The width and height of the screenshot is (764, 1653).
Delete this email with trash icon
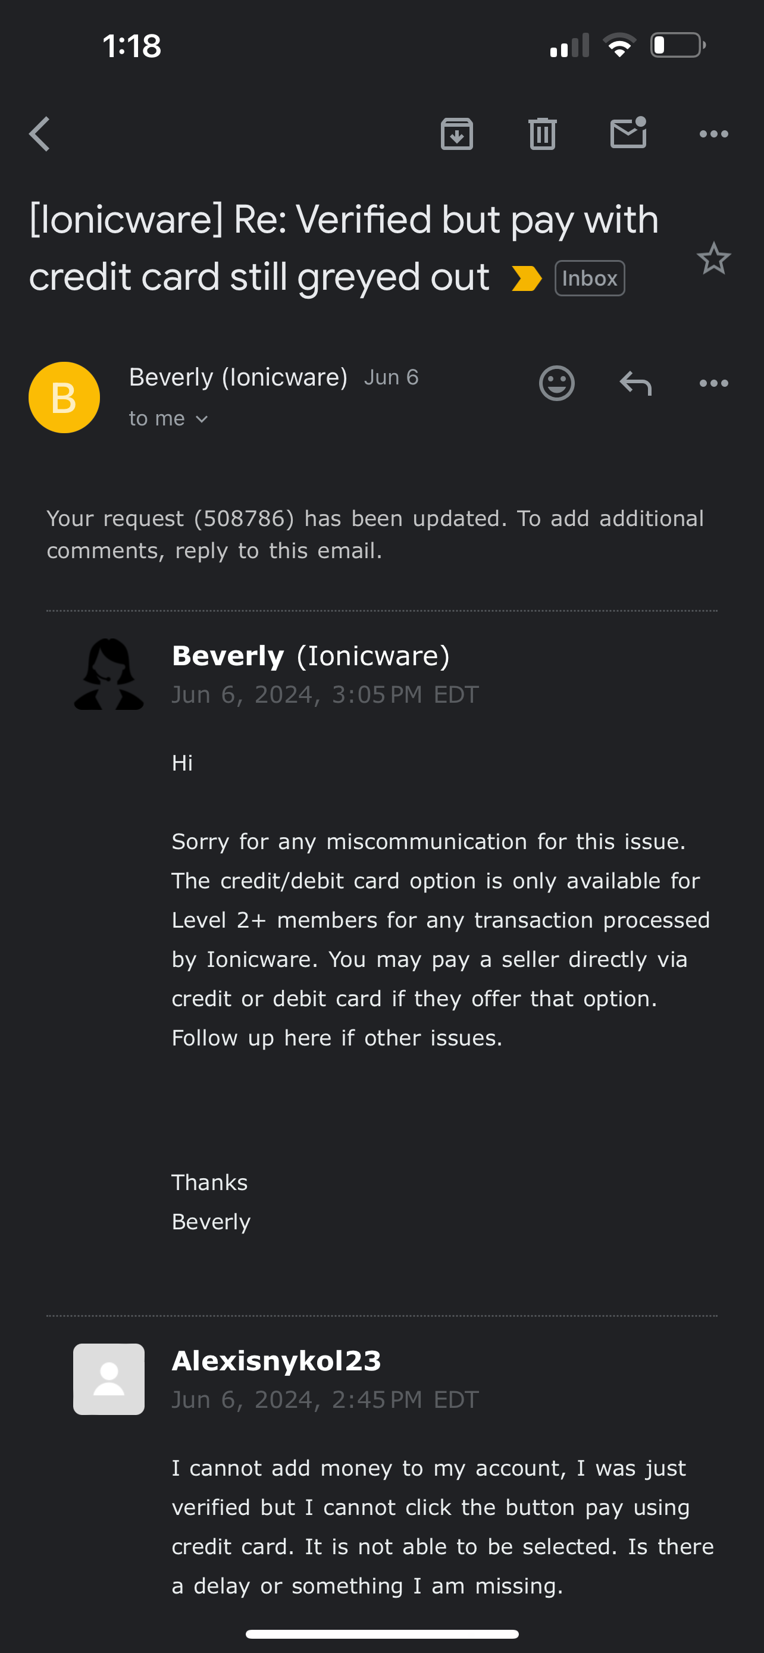(x=542, y=134)
